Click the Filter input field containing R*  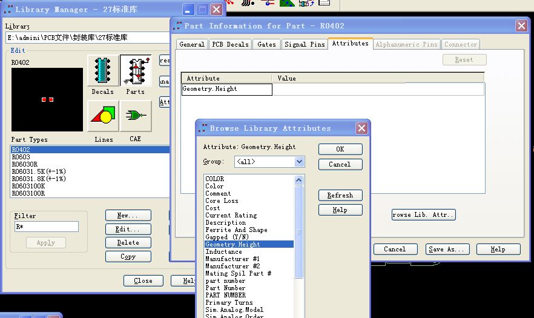[x=46, y=227]
